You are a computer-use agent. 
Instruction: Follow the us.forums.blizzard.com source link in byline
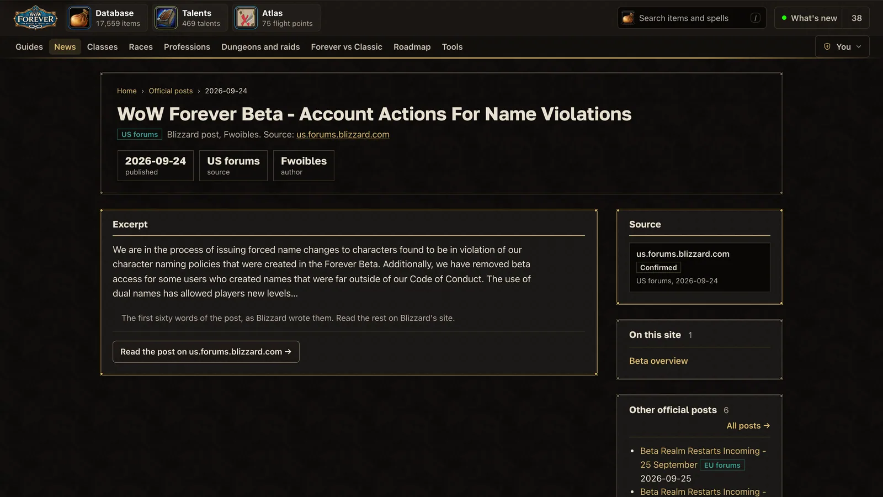[x=343, y=134]
